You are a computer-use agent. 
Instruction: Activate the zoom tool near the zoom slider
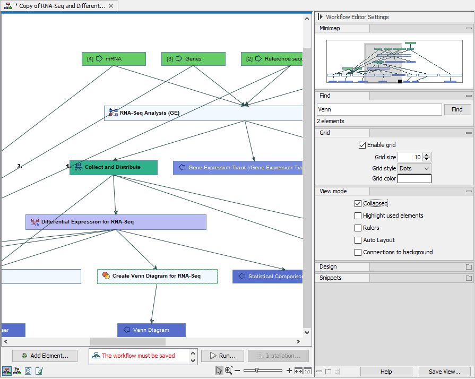(x=228, y=371)
